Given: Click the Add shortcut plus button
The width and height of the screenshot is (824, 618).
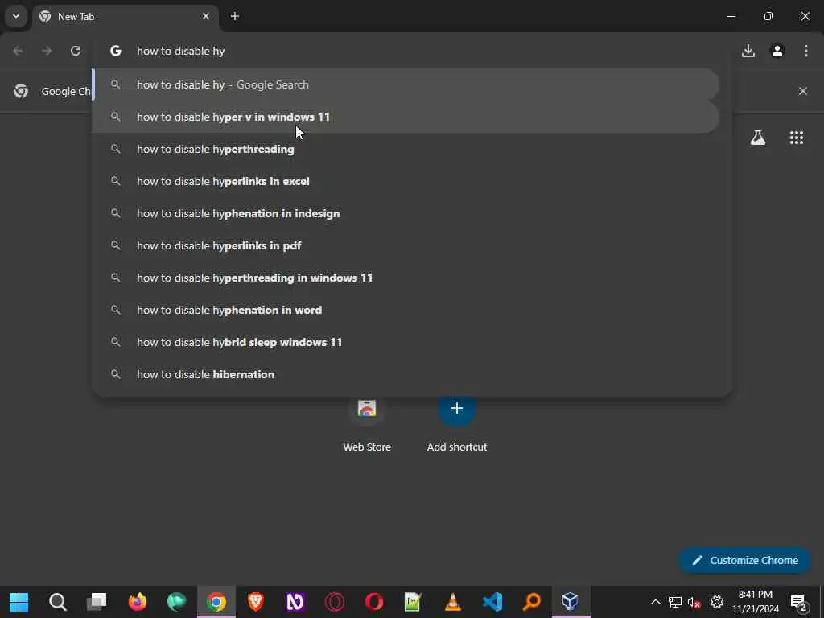Looking at the screenshot, I should [457, 408].
